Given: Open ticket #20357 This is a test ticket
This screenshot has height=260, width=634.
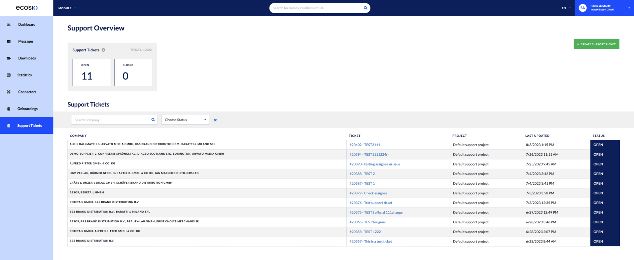Looking at the screenshot, I should tap(370, 241).
